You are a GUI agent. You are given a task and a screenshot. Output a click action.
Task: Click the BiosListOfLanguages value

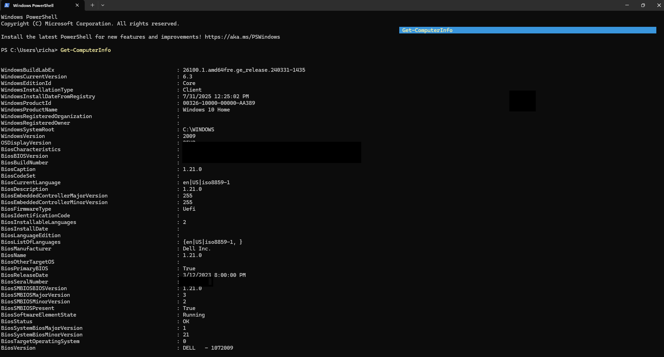(213, 242)
